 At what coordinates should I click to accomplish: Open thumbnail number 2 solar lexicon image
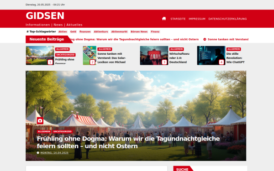tap(90, 56)
